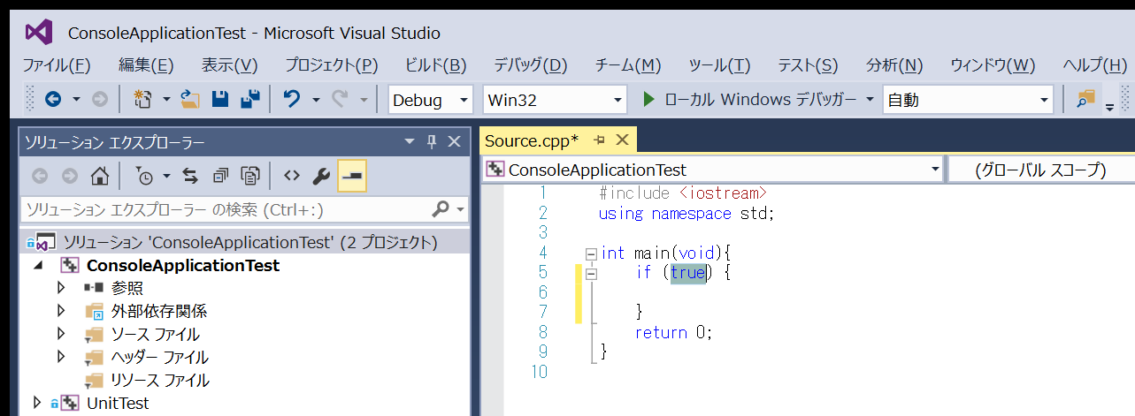Open the Win32 platform dropdown
Image resolution: width=1135 pixels, height=416 pixels.
[x=617, y=100]
